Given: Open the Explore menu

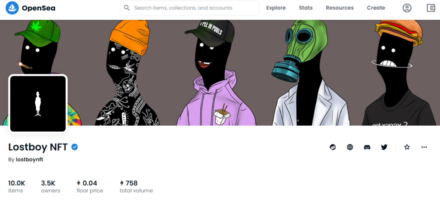Looking at the screenshot, I should coord(276,8).
